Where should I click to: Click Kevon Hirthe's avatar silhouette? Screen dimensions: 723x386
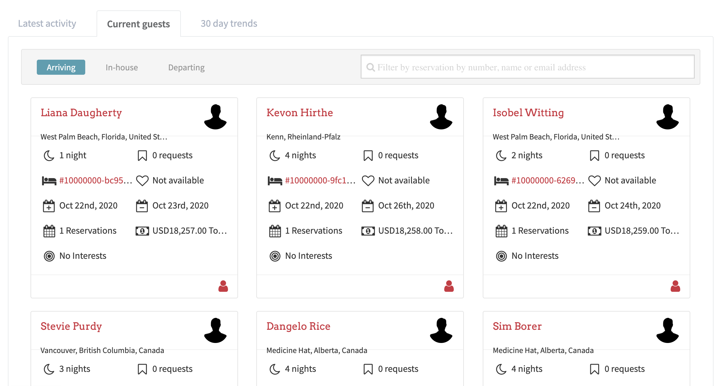(x=441, y=117)
